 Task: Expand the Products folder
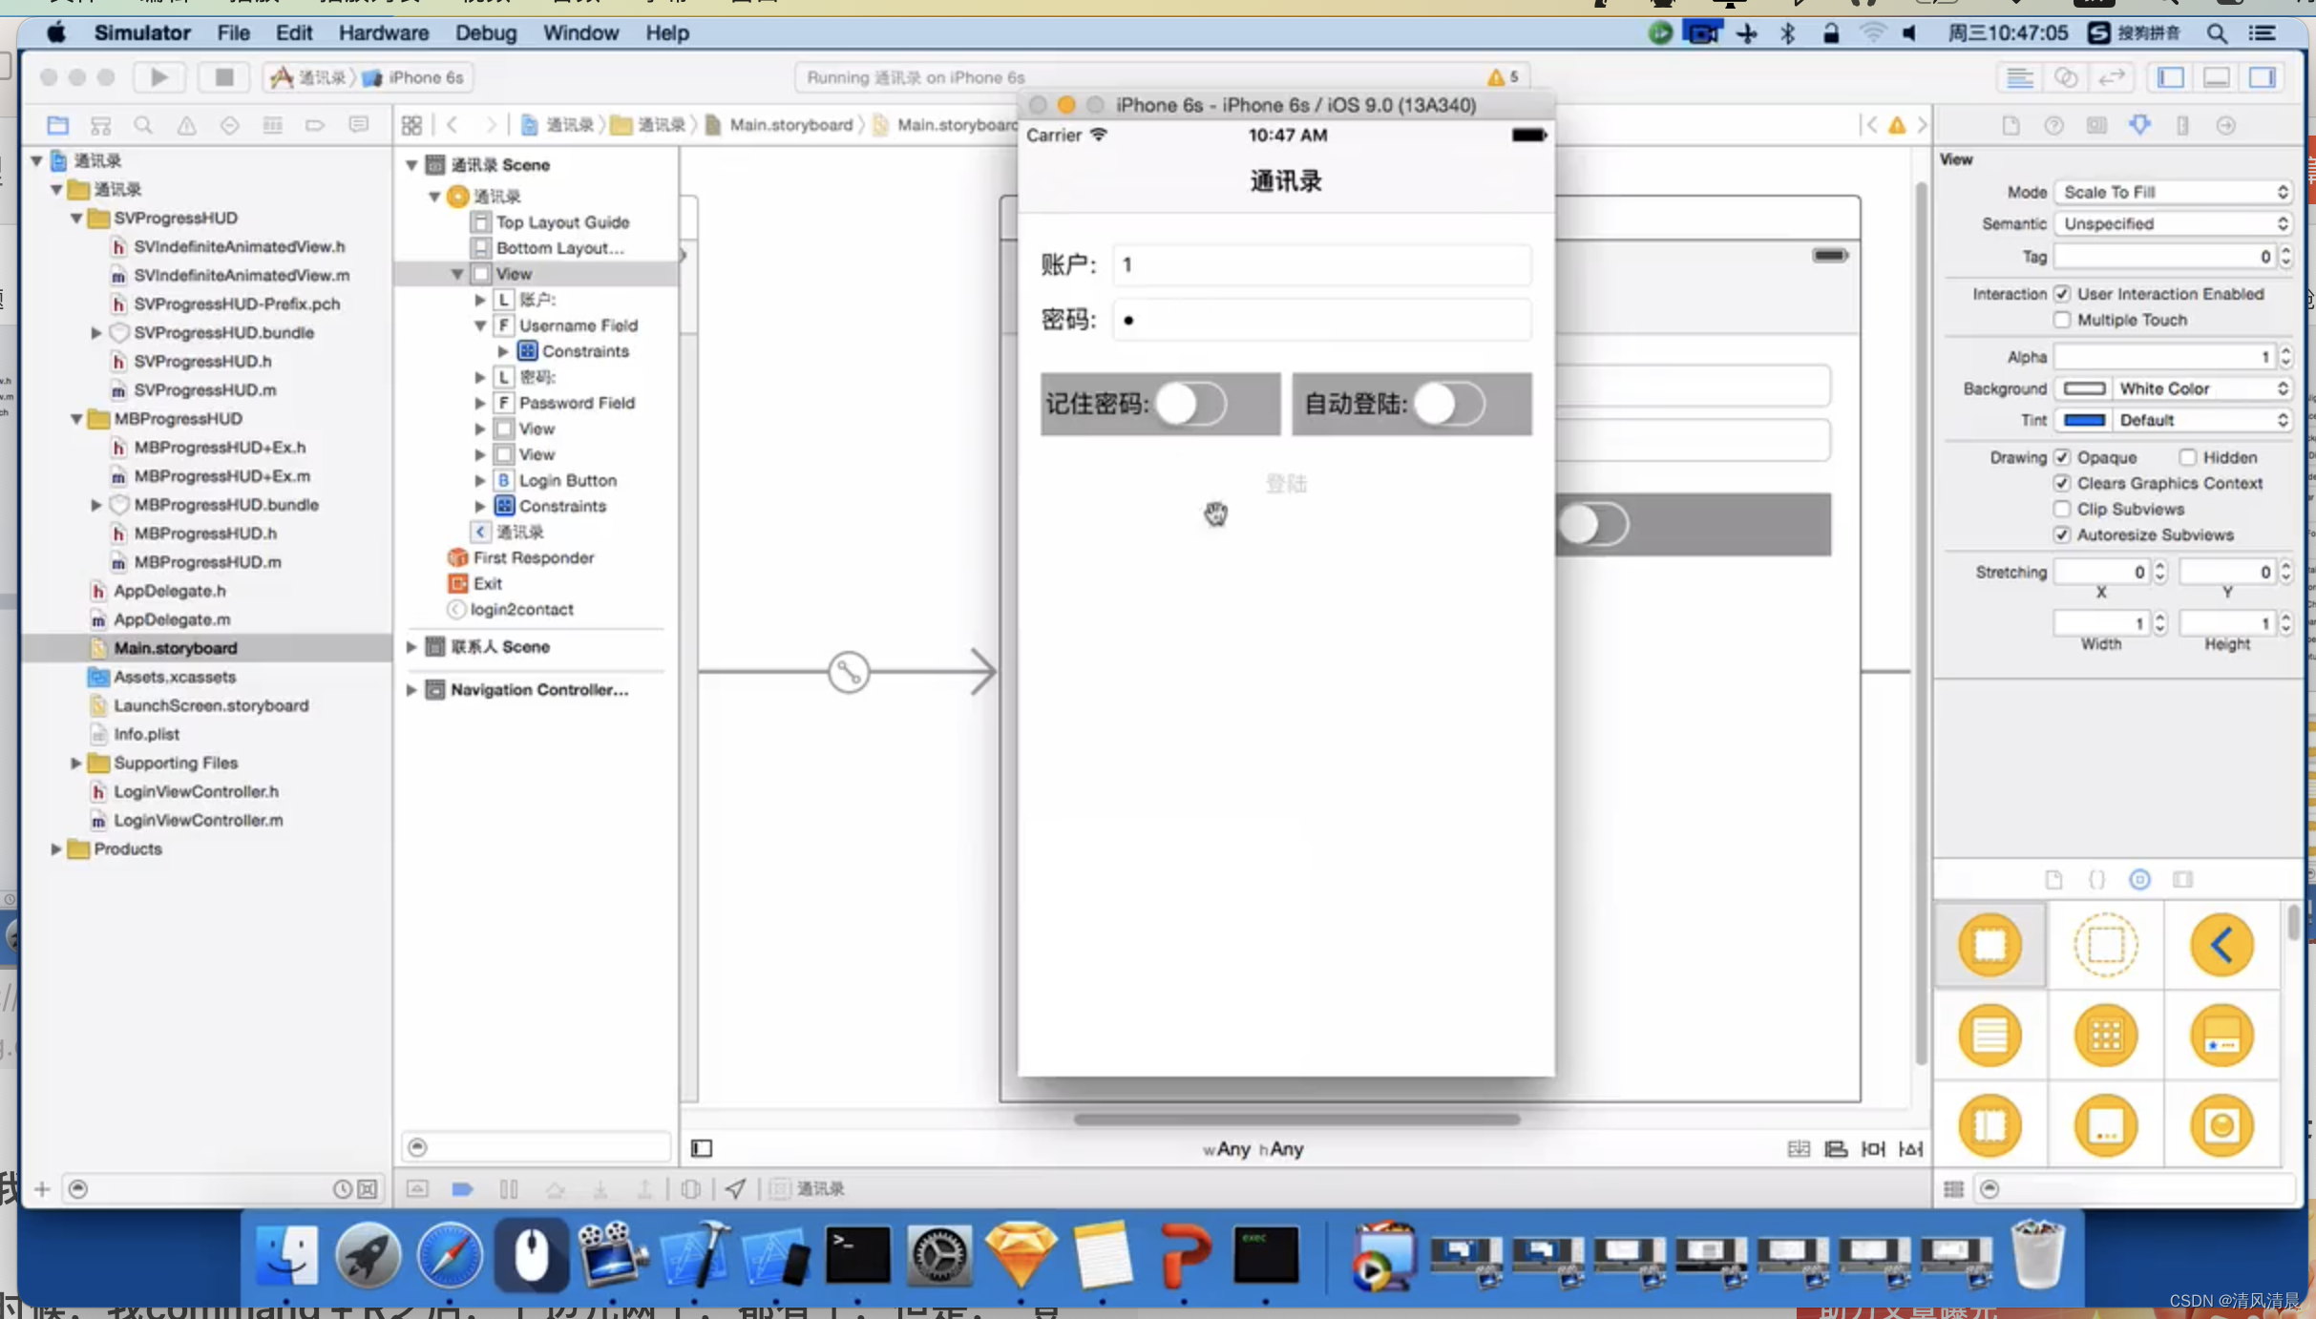[56, 848]
